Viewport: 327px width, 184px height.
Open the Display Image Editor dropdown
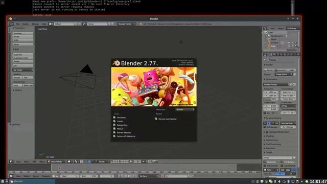(284, 75)
